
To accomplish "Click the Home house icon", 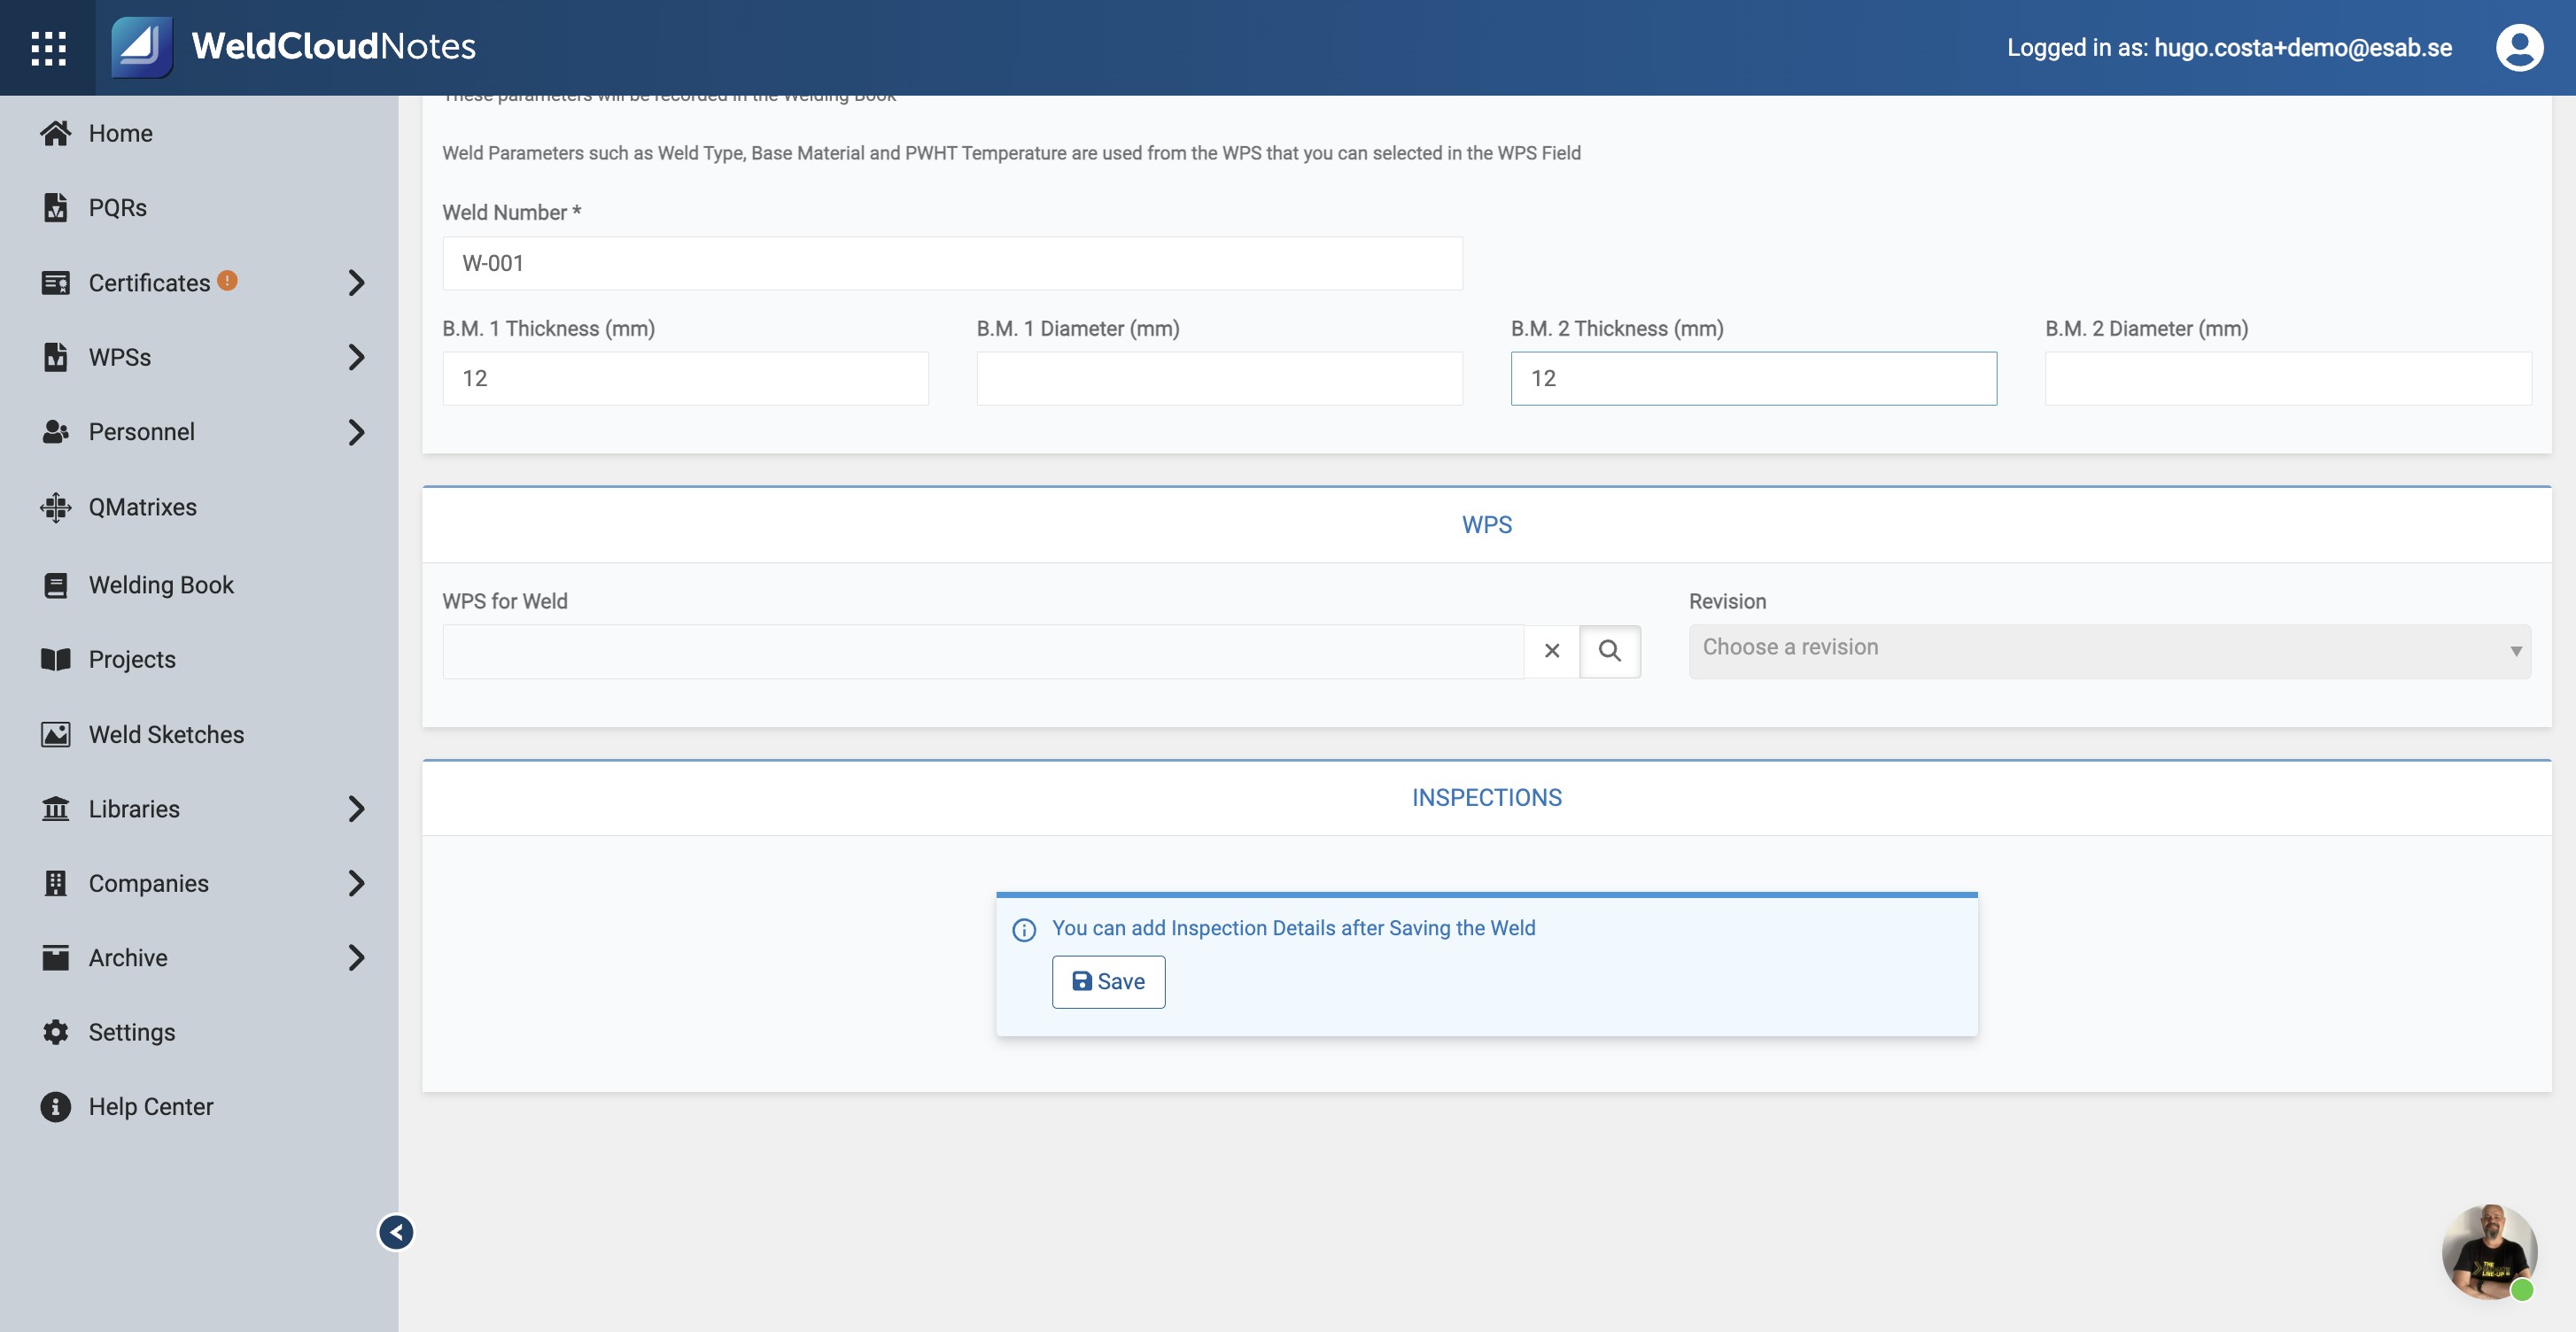I will pos(56,133).
